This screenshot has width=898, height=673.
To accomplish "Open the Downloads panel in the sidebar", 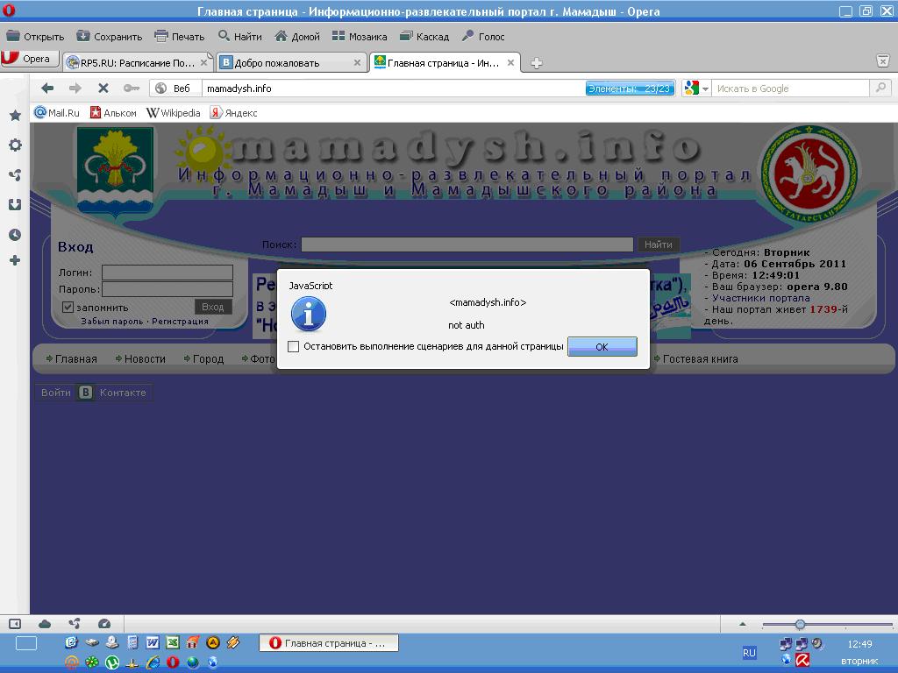I will (15, 204).
